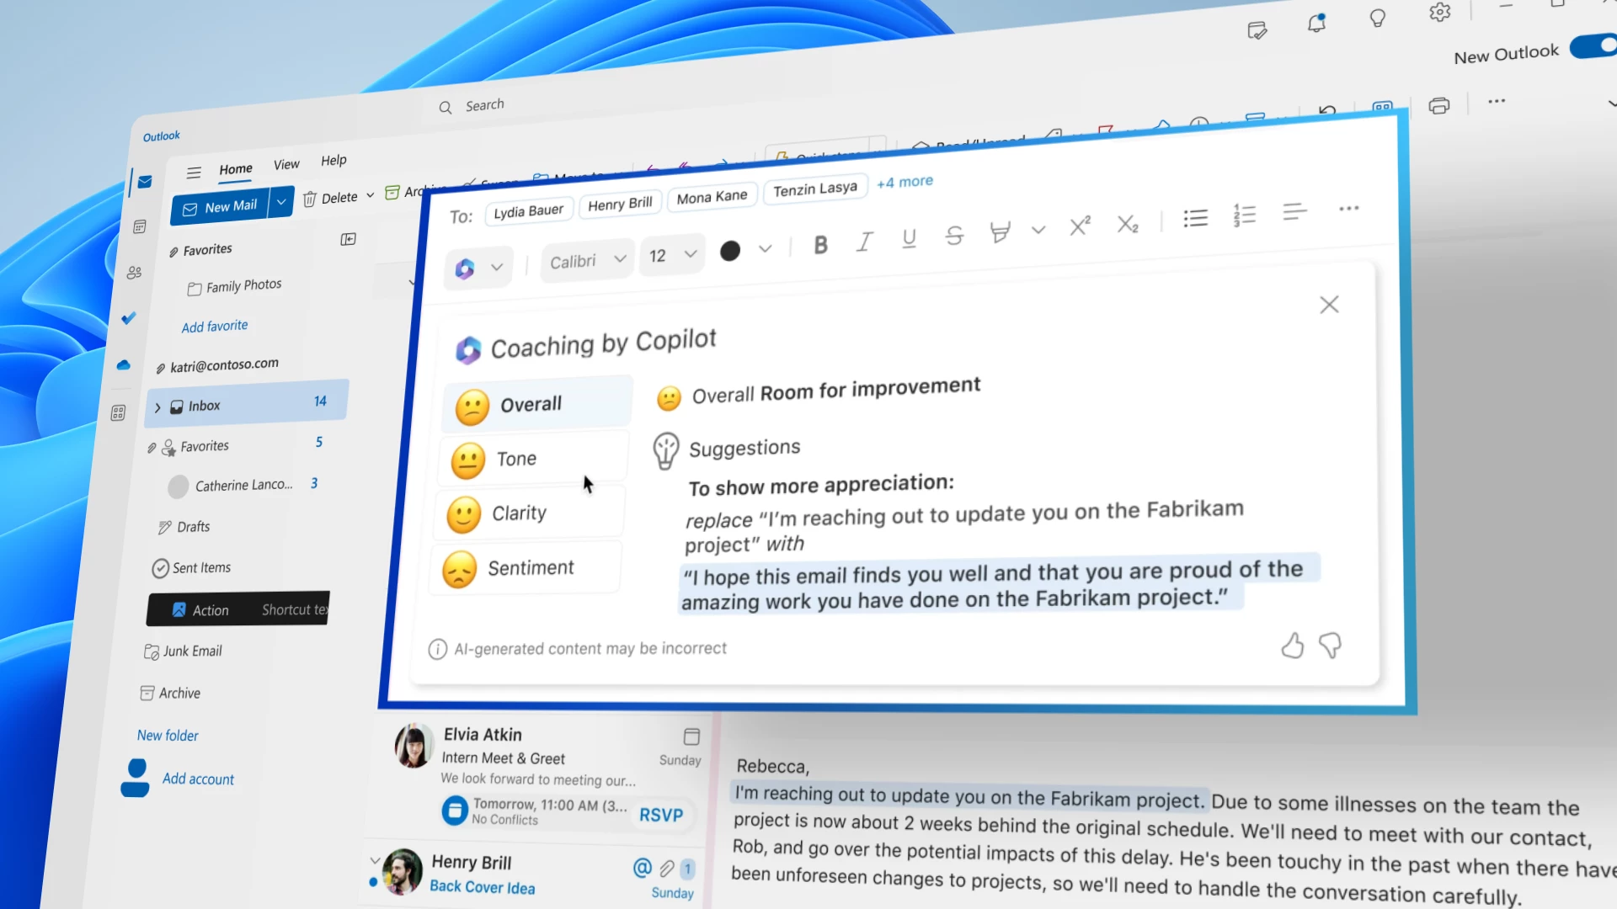Open the Home menu tab
Image resolution: width=1617 pixels, height=909 pixels.
point(234,168)
